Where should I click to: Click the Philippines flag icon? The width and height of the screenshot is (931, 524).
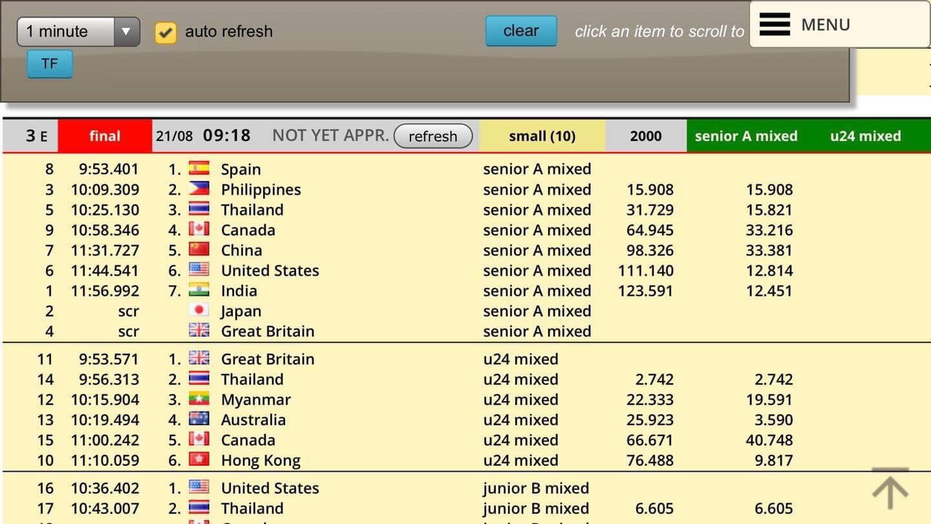coord(198,189)
